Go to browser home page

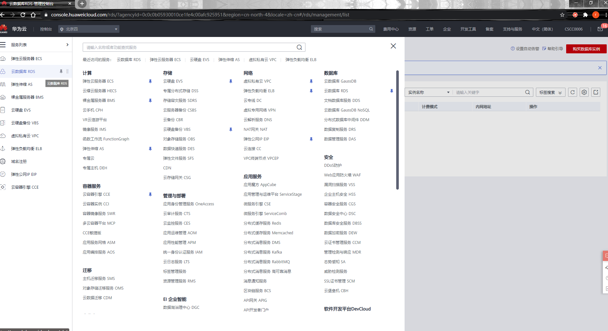[33, 15]
